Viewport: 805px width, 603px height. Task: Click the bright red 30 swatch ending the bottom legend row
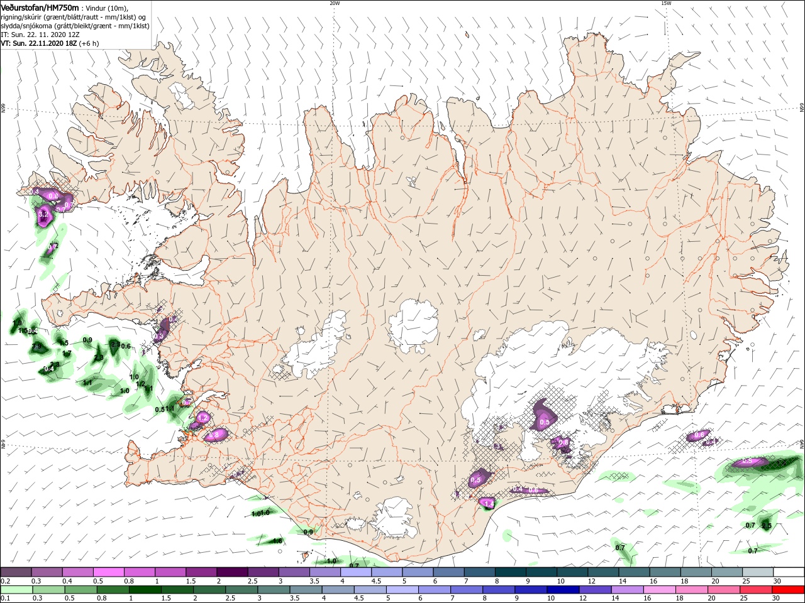[x=787, y=590]
